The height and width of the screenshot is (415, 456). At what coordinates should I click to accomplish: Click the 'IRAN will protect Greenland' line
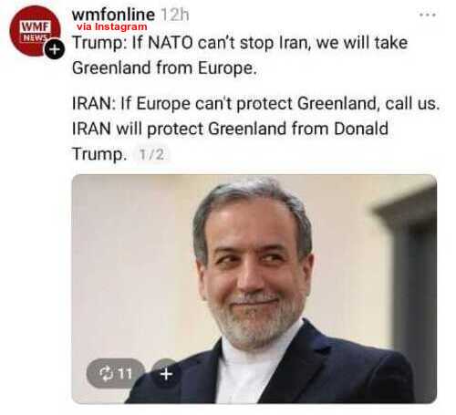click(x=230, y=129)
